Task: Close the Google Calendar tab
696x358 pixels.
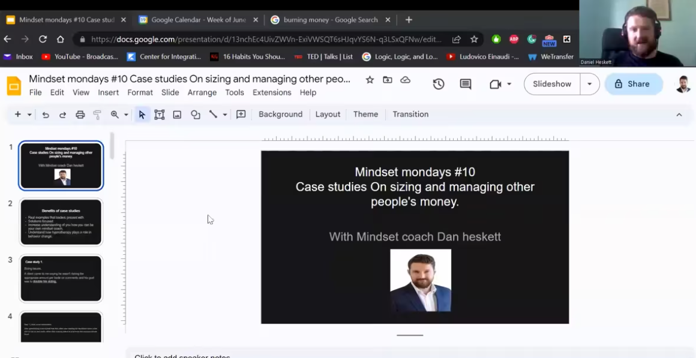Action: tap(255, 20)
